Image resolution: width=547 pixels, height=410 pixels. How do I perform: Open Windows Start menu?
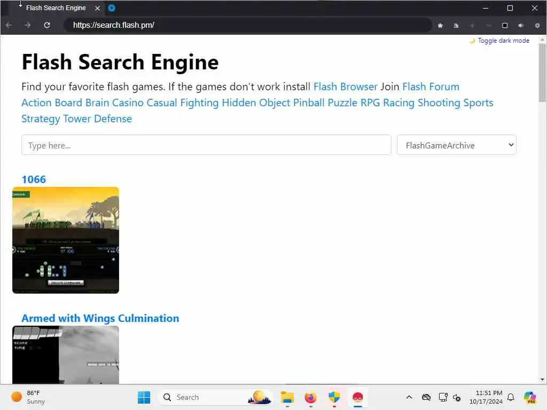(144, 397)
